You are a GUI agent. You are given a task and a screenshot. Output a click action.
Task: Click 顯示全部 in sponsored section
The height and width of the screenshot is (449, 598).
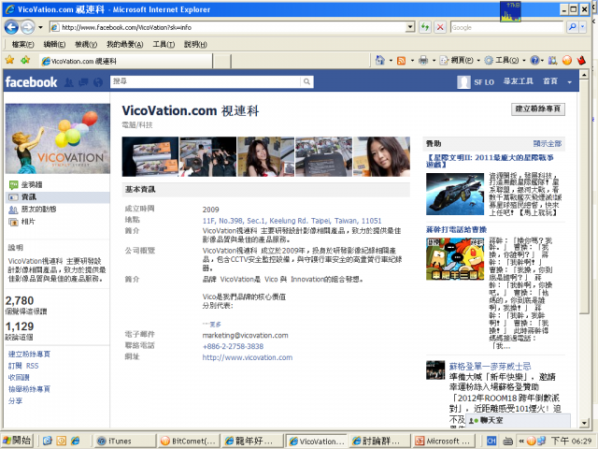pyautogui.click(x=548, y=143)
